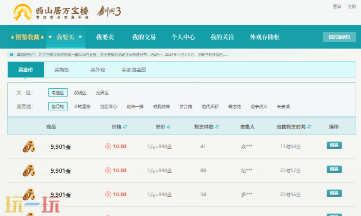Click the gold coin icon of 绍*** listing
This screenshot has height=216, width=361.
pos(28,170)
